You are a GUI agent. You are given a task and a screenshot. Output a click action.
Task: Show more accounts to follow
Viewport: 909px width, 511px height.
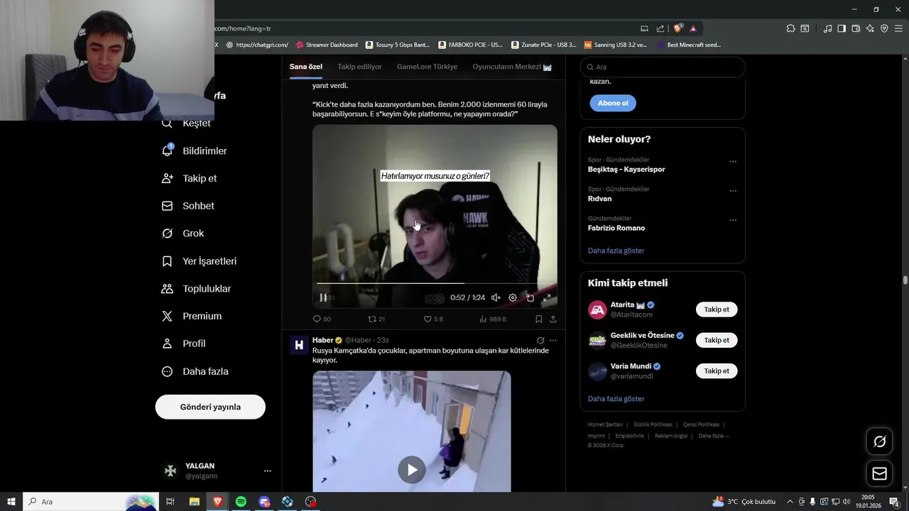616,399
